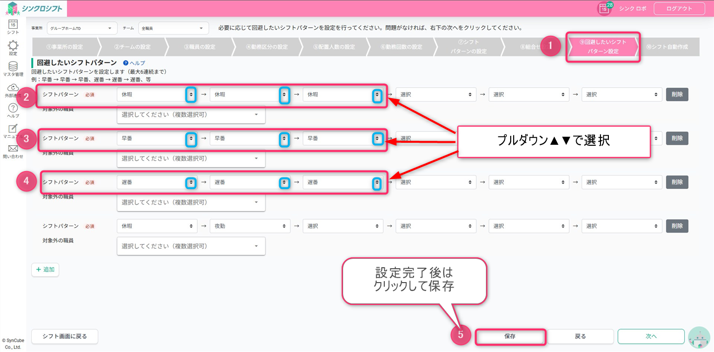Open the シフト calendar icon in sidebar
714x352 pixels.
(x=13, y=25)
